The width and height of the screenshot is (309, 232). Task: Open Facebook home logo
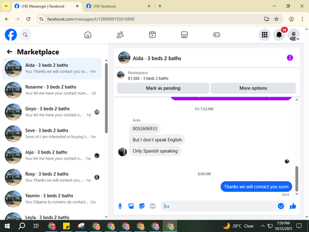click(x=11, y=35)
